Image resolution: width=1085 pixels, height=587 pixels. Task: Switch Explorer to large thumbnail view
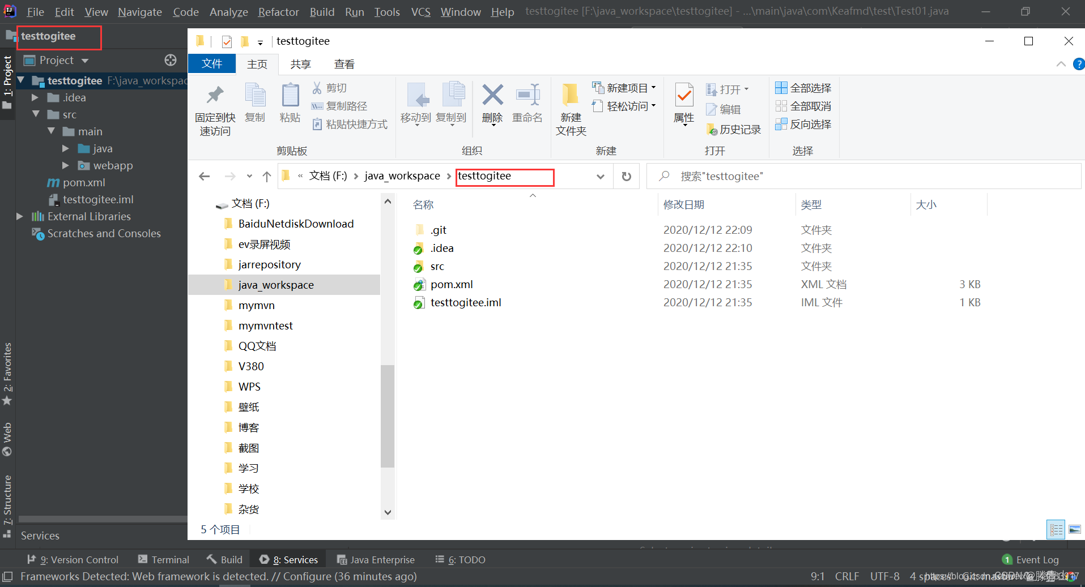coord(1075,529)
